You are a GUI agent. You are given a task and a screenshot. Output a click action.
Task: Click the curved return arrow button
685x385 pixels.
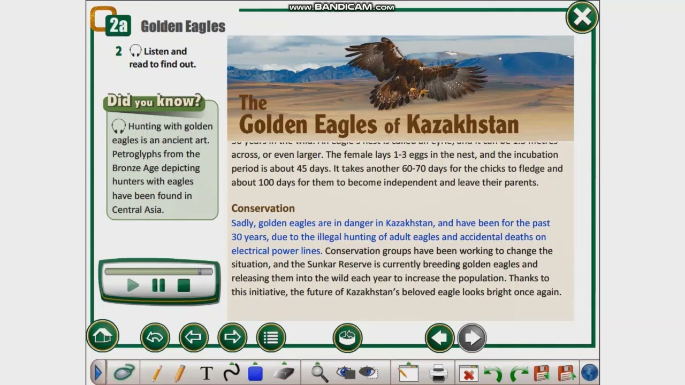(155, 337)
